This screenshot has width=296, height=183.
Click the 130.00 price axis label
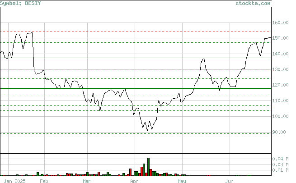click(x=280, y=70)
